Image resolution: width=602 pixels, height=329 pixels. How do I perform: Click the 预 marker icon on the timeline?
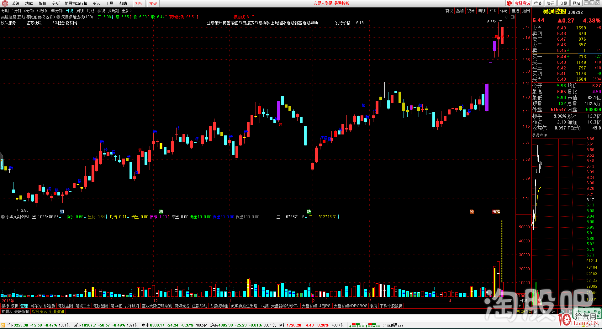point(472,212)
